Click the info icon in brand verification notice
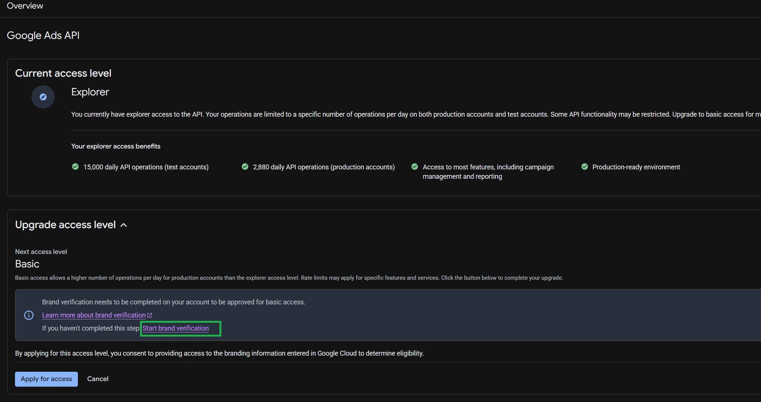761x402 pixels. (x=29, y=315)
